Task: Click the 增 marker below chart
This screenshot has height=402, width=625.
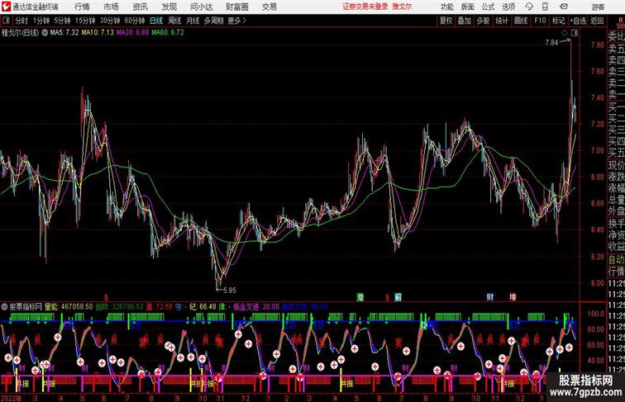Action: pyautogui.click(x=513, y=297)
